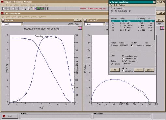Click the second green monitor toolbar icon
The width and height of the screenshot is (166, 120).
pos(42,8)
